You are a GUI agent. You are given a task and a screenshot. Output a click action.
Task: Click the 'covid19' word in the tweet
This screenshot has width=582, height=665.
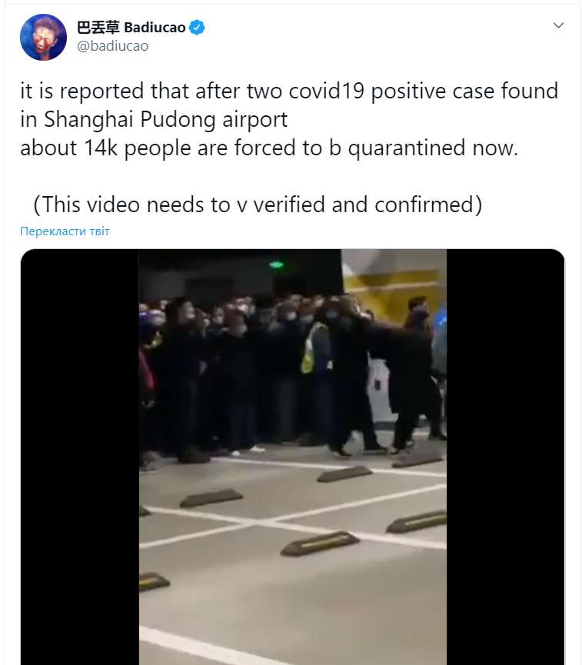tap(327, 91)
